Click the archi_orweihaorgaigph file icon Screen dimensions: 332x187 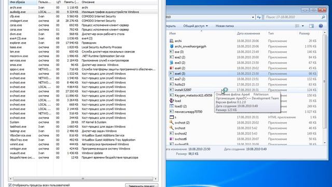172,46
